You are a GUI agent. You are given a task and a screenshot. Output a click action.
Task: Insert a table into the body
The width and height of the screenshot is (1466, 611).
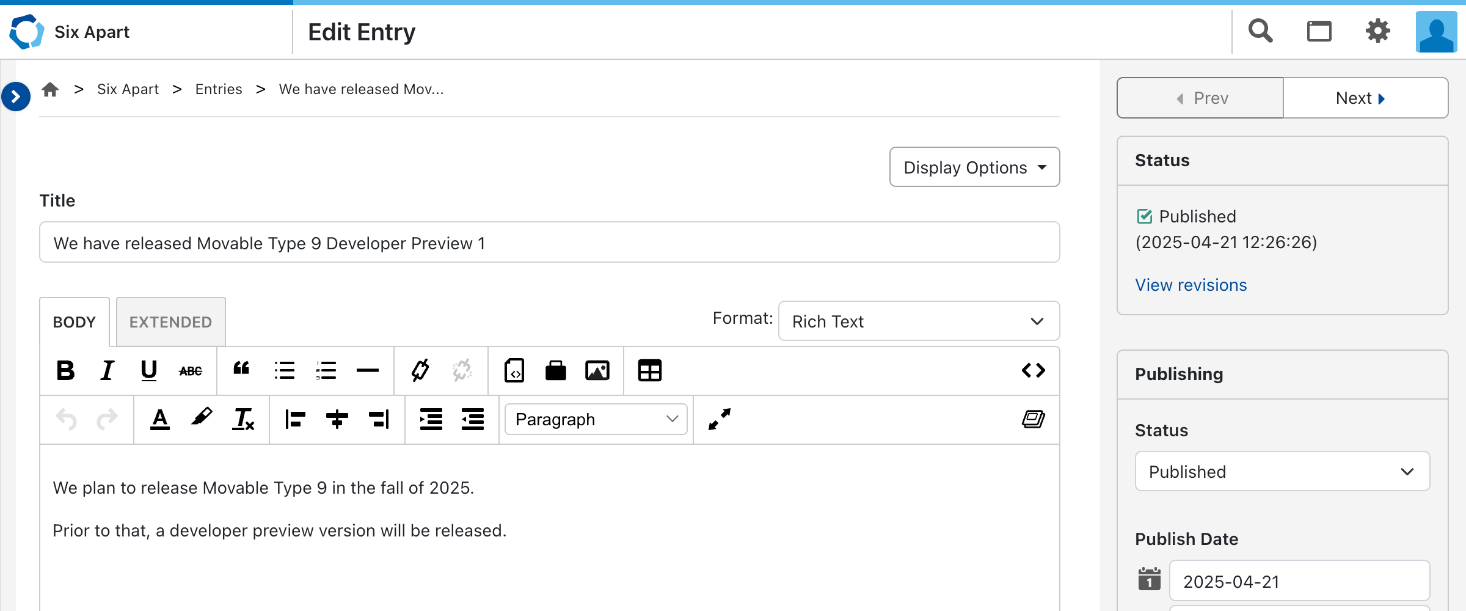pos(649,370)
